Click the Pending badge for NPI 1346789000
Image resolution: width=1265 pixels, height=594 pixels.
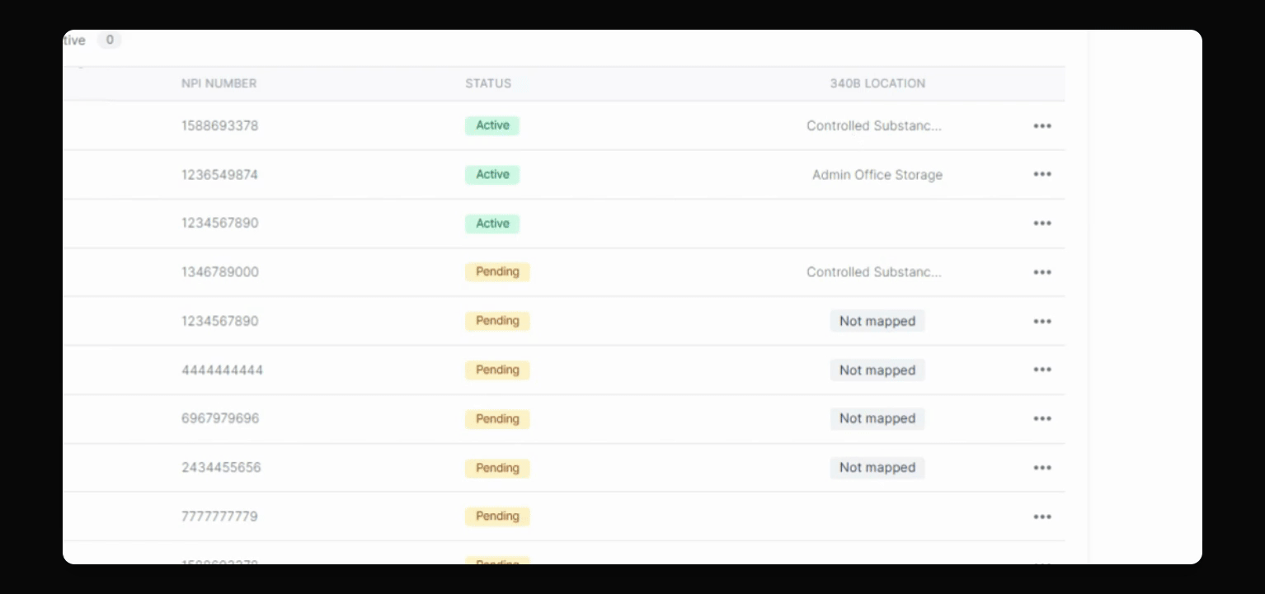coord(497,271)
